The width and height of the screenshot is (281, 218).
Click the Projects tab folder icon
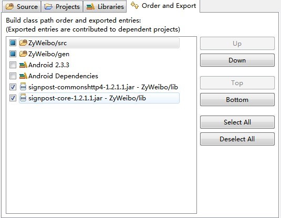point(48,7)
